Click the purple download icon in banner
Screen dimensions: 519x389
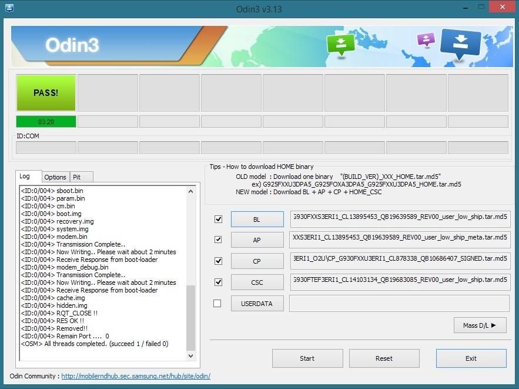(426, 39)
